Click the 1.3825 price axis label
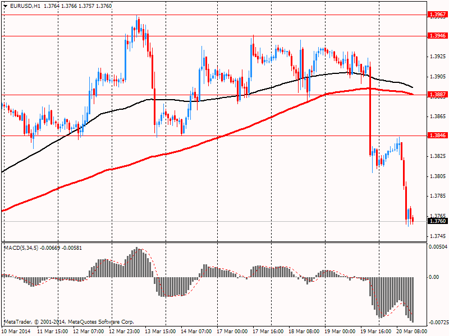The image size is (449, 336). point(438,156)
